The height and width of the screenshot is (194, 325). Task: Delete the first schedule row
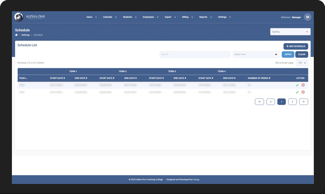303,85
